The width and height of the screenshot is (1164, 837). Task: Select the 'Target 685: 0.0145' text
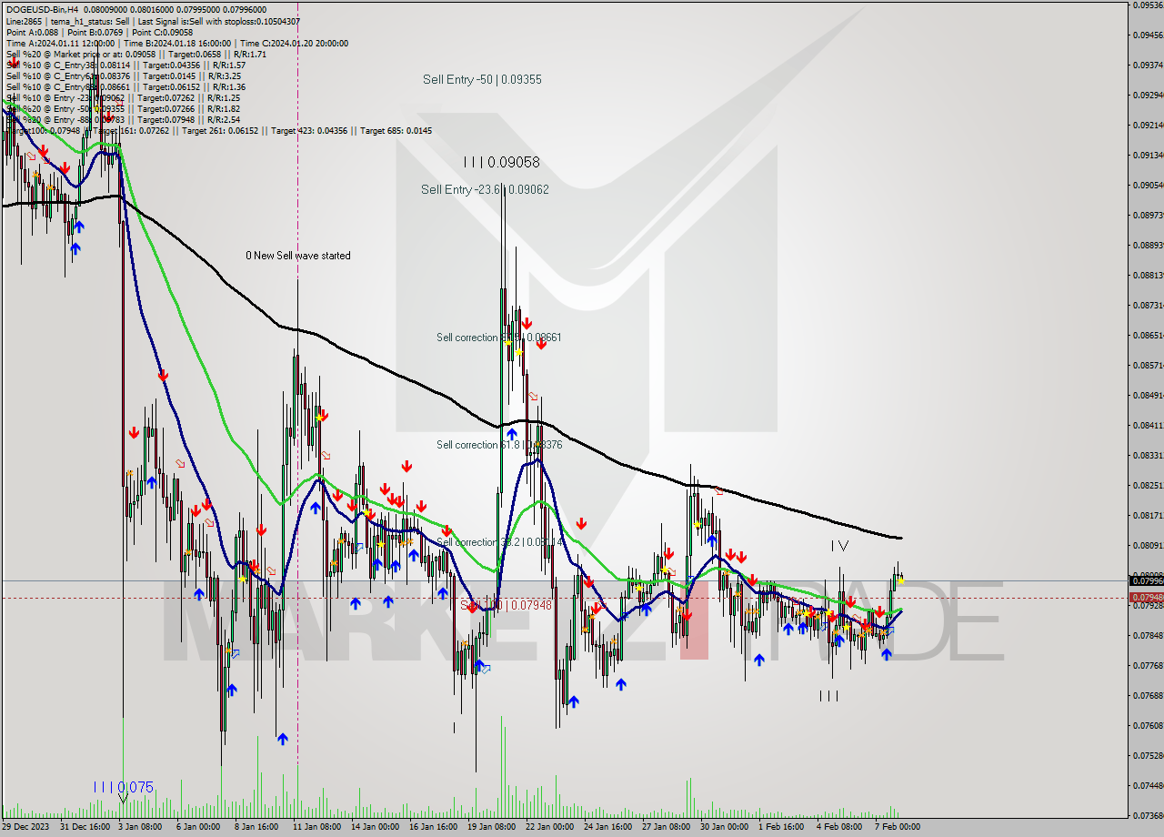396,130
